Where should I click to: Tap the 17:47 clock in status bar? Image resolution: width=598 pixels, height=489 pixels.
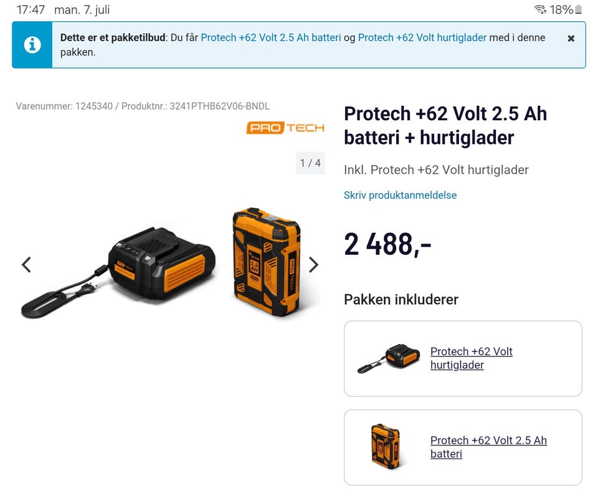[31, 9]
